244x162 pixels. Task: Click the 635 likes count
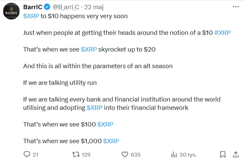(135, 155)
